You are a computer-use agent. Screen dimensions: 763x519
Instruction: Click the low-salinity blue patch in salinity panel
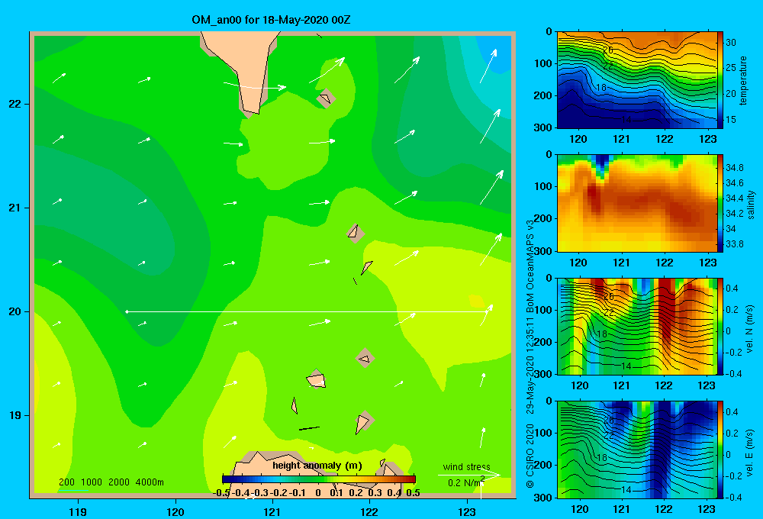[603, 164]
